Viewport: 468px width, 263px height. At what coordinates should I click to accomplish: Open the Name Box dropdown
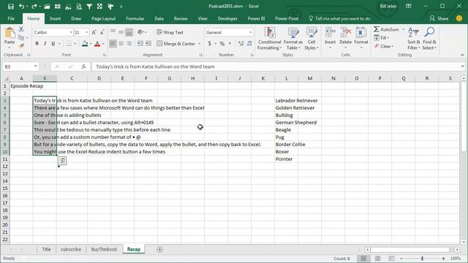coord(36,66)
